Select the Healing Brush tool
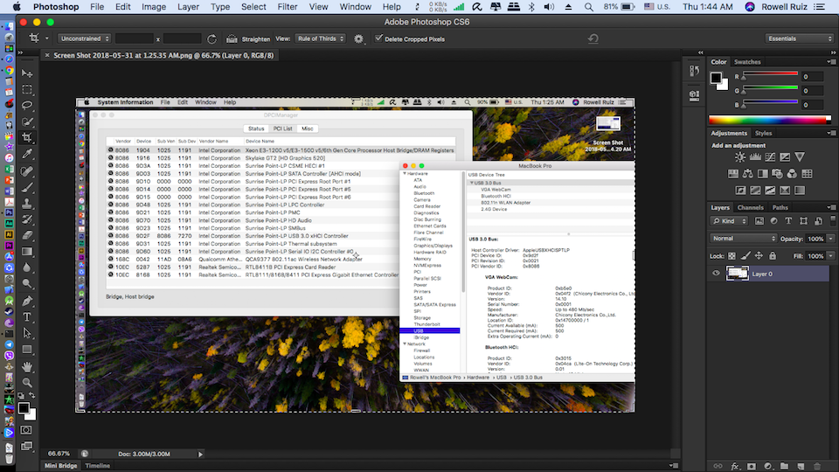The height and width of the screenshot is (472, 839). pos(27,170)
